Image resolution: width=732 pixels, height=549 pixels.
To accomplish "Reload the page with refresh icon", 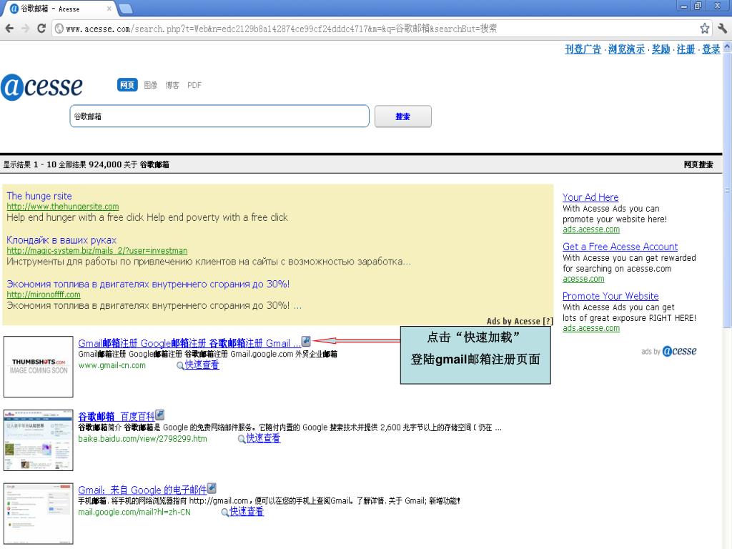I will click(41, 29).
